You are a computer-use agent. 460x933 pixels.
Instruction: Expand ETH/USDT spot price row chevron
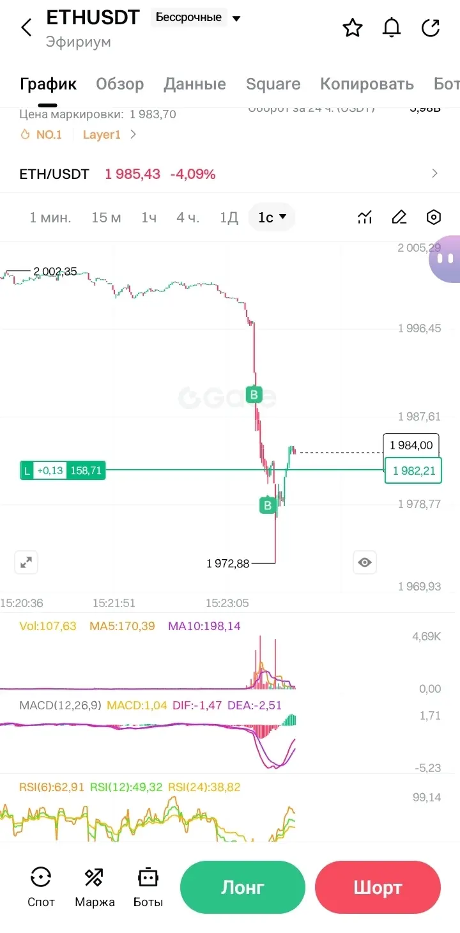435,173
